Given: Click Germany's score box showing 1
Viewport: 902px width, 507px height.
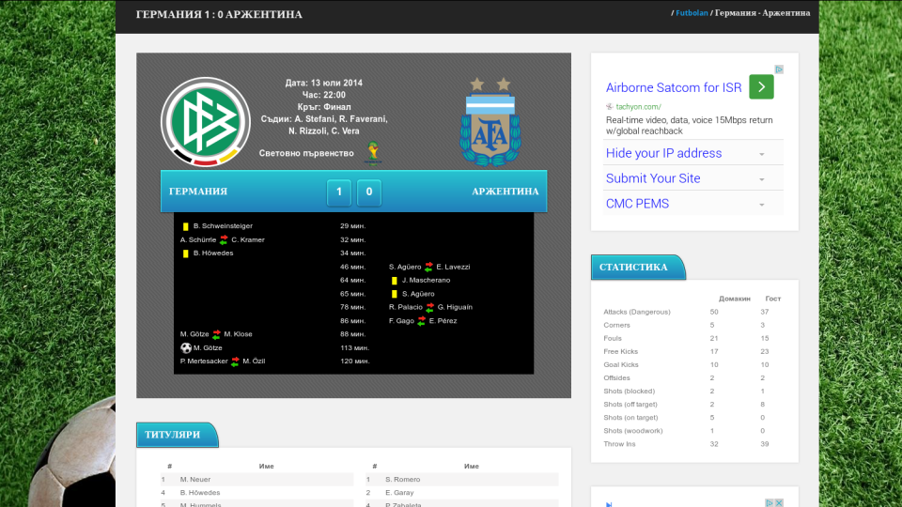Looking at the screenshot, I should click(x=339, y=192).
